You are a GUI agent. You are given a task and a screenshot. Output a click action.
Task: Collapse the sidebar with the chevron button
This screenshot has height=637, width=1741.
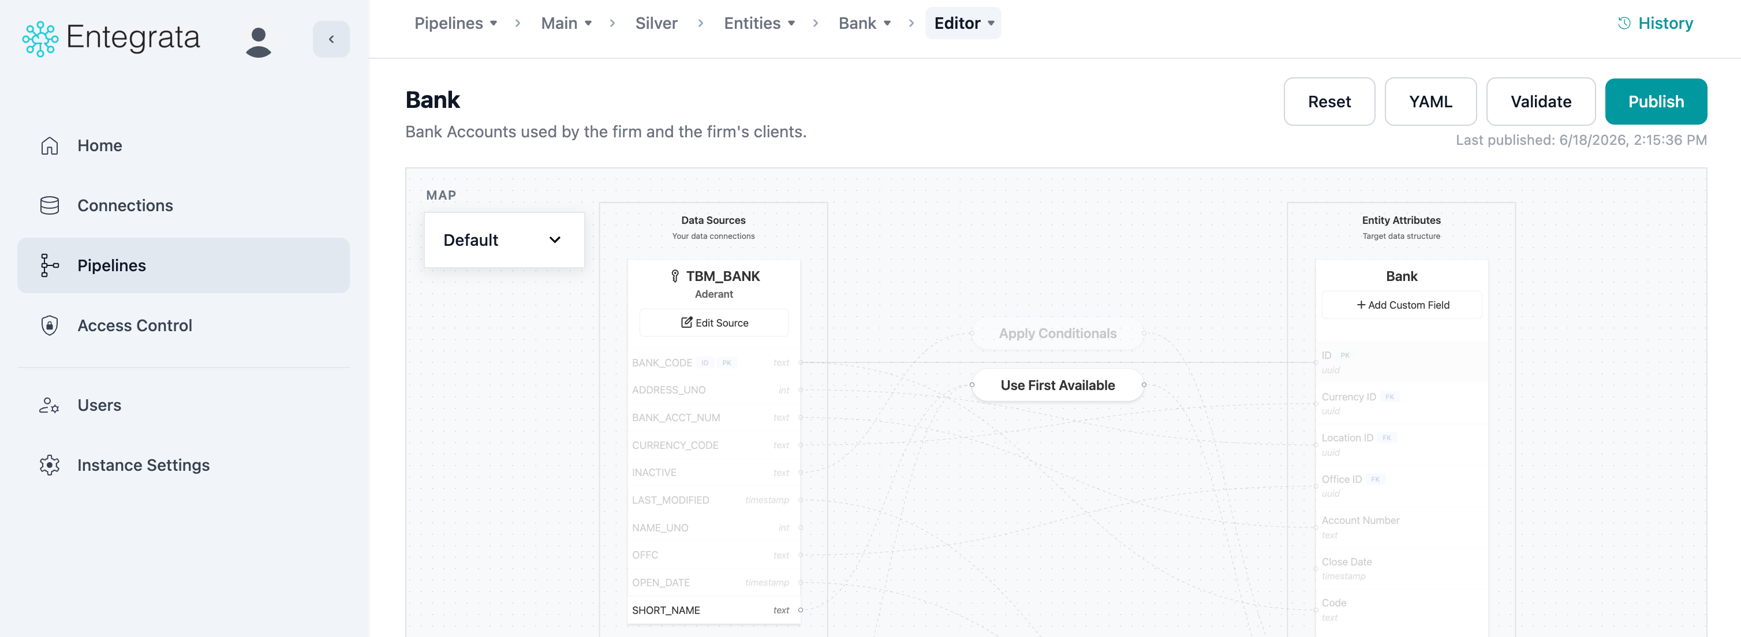[331, 39]
